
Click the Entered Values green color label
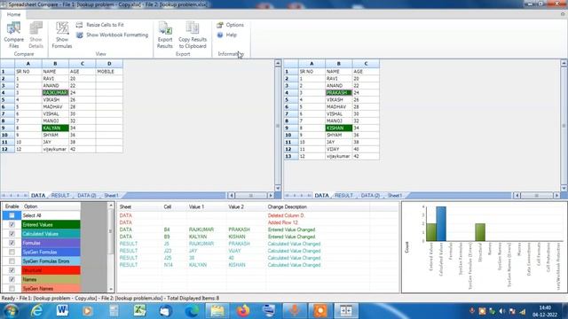pos(51,224)
